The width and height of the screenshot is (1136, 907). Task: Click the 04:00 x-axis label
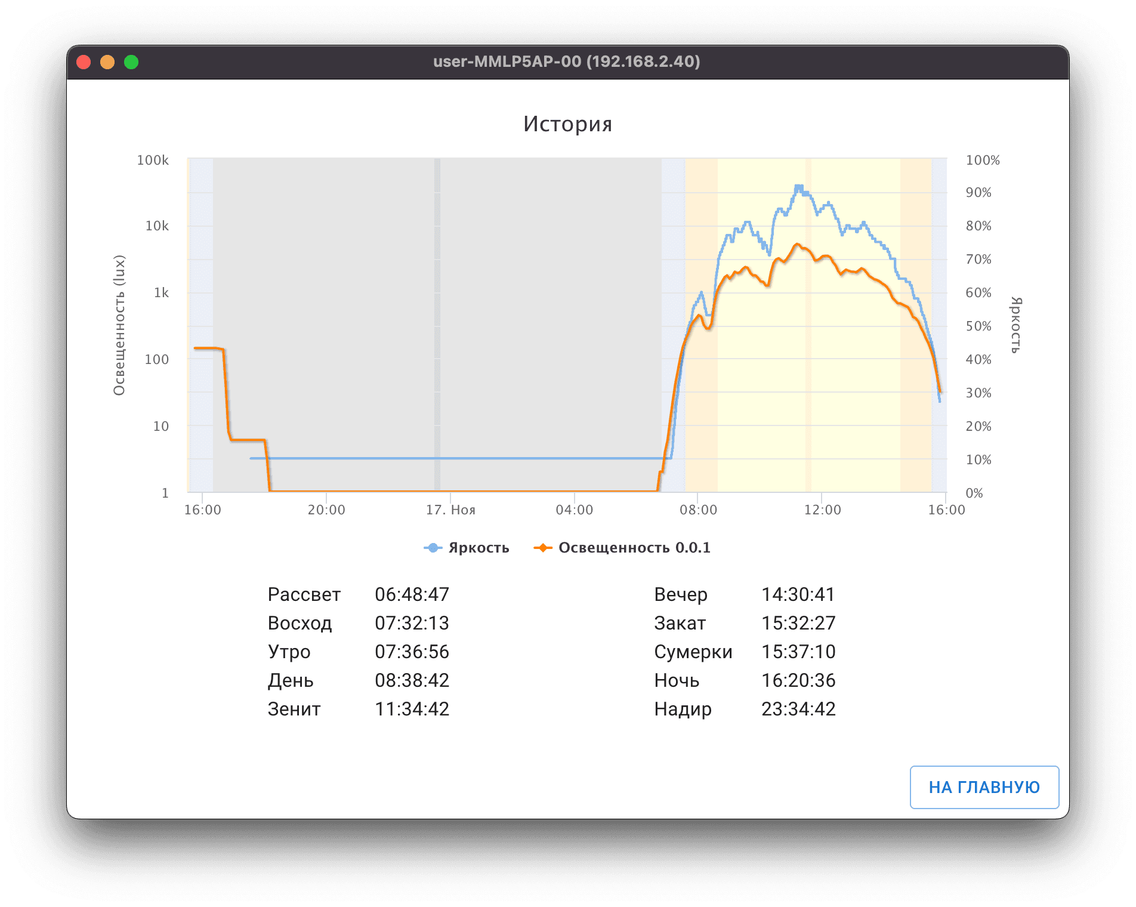click(x=575, y=510)
